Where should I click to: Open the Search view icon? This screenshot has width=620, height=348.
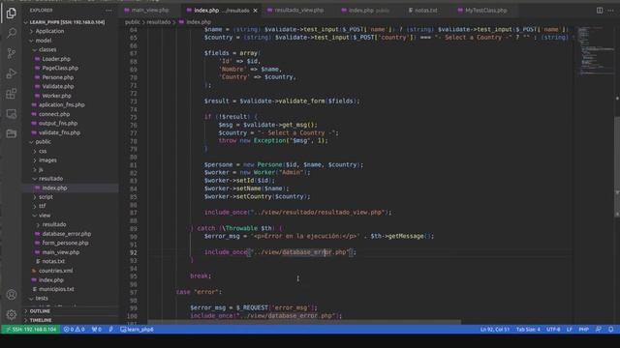[x=11, y=33]
